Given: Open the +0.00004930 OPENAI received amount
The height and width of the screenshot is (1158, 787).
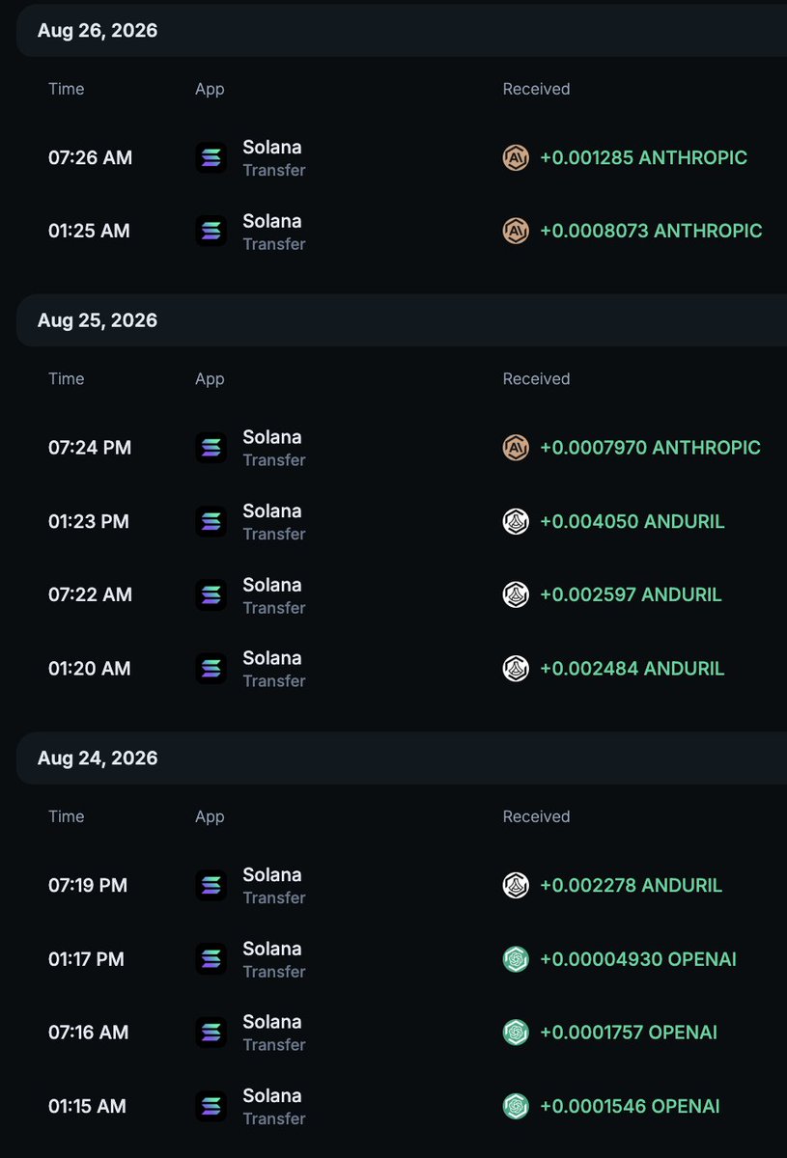Looking at the screenshot, I should (638, 959).
